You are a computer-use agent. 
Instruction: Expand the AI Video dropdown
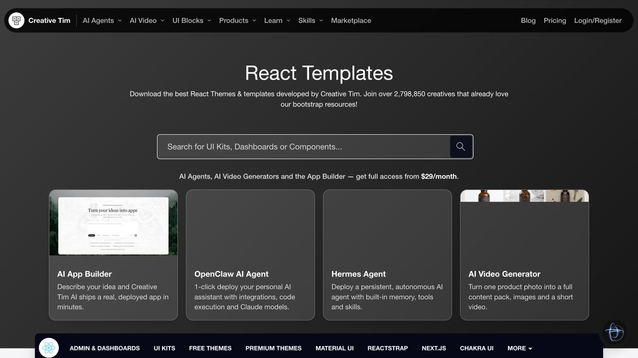pos(147,20)
